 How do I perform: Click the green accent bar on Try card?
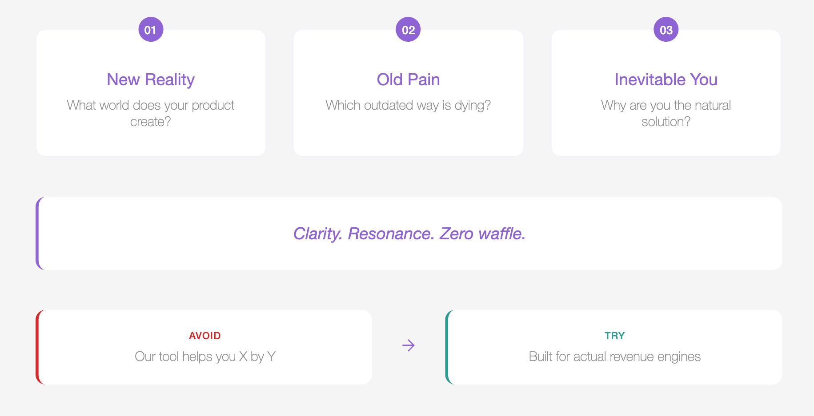[x=447, y=347]
